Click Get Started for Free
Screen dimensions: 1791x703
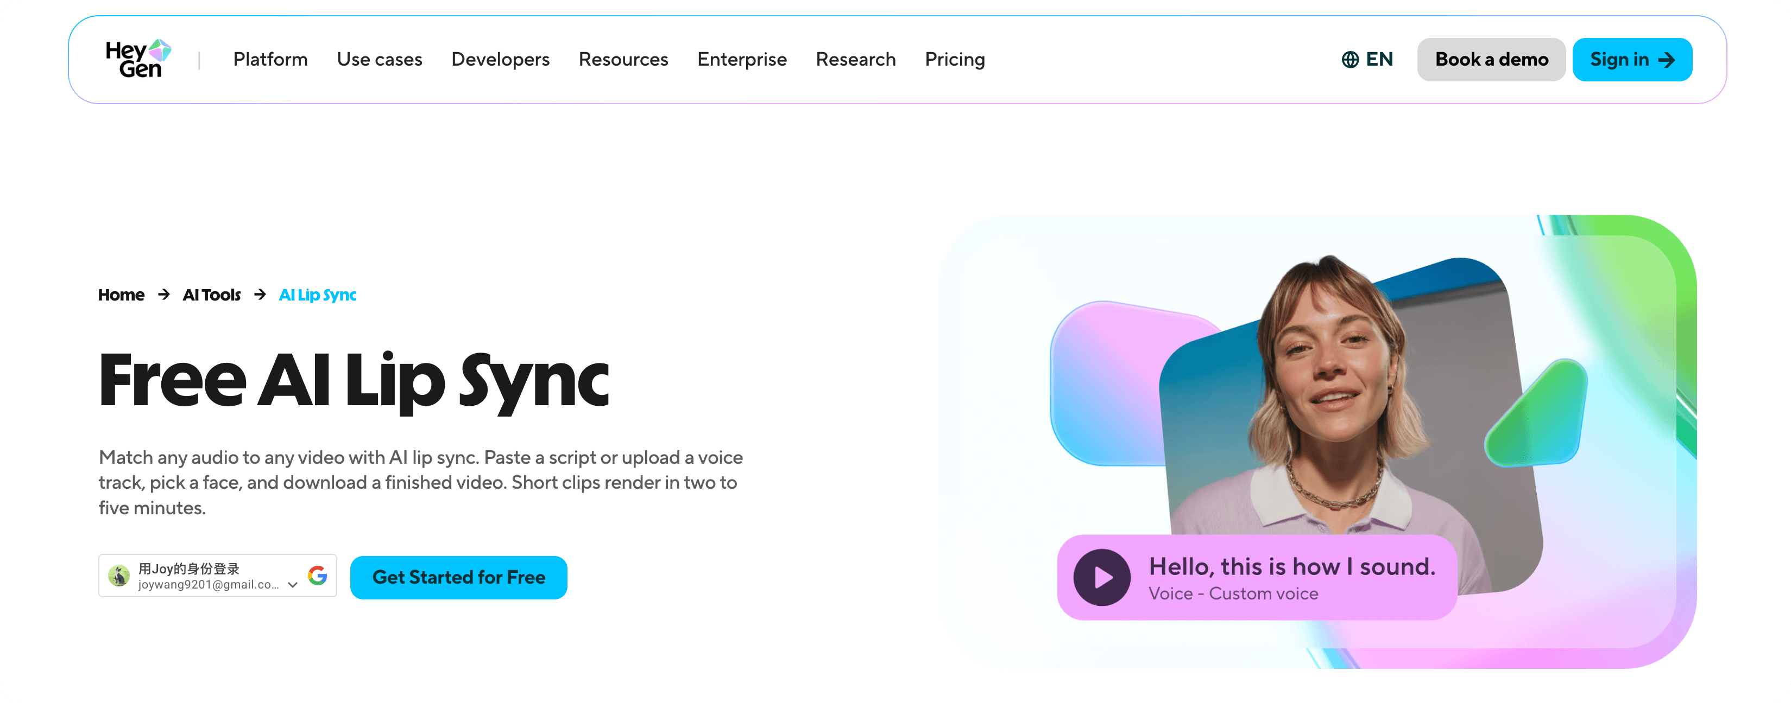[459, 577]
